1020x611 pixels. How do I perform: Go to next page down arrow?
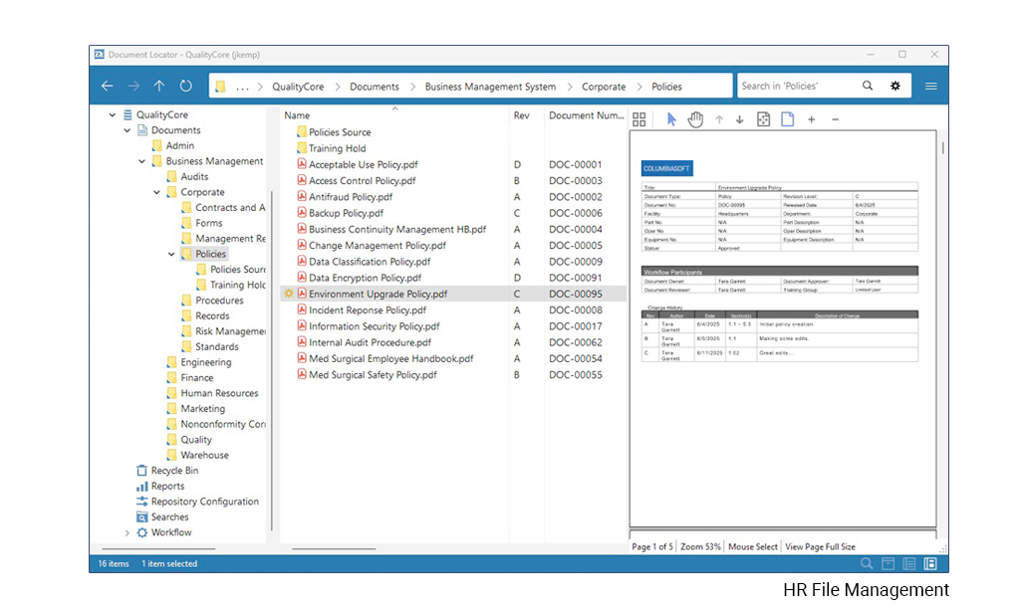[740, 119]
